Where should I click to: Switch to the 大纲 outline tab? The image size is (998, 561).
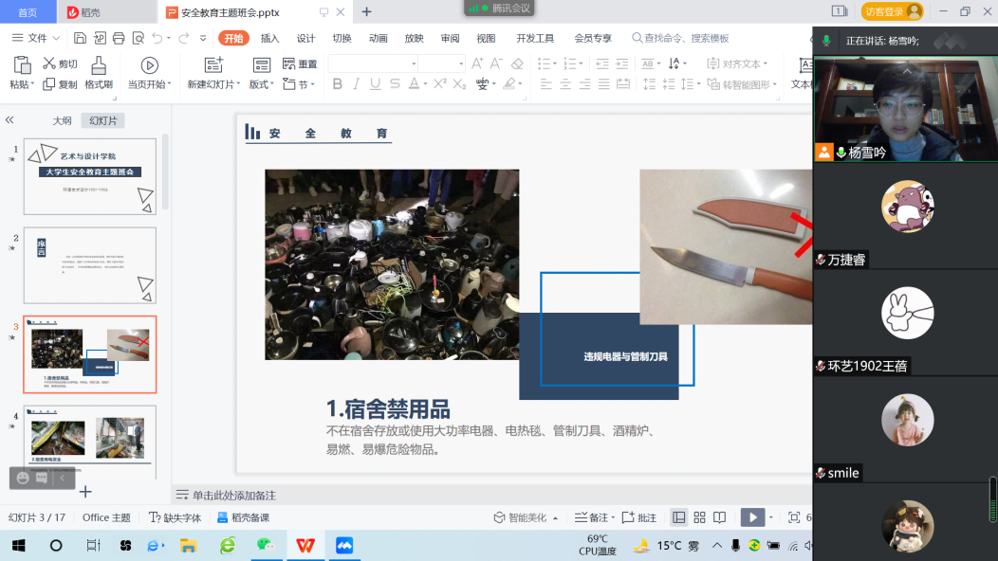point(62,120)
